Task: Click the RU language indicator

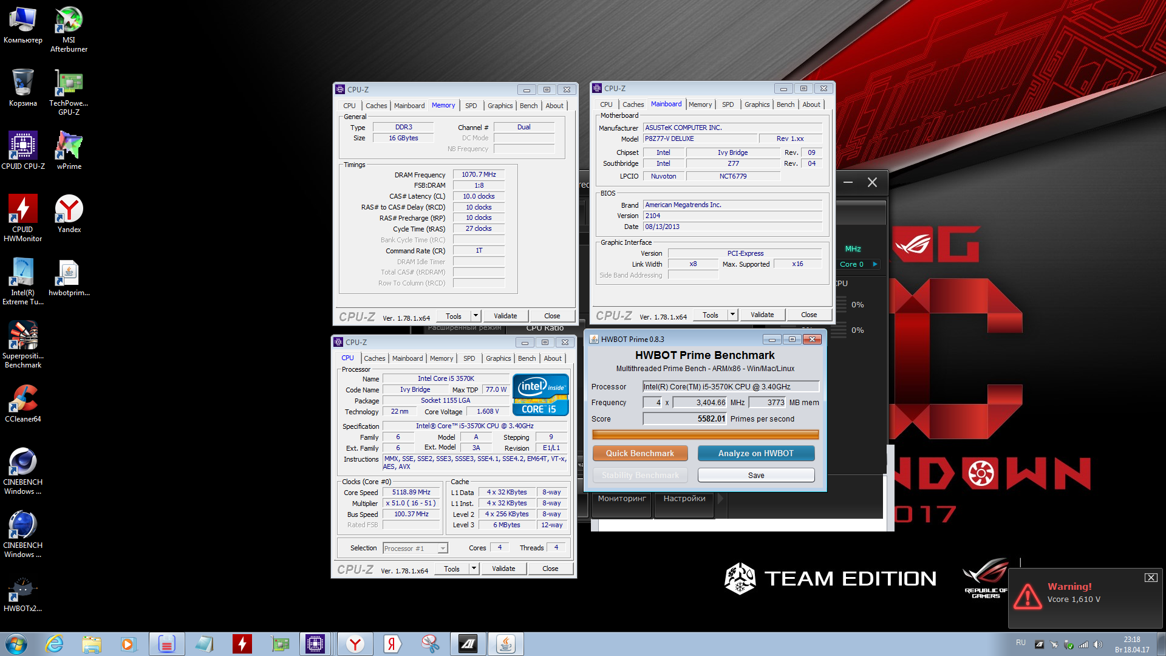Action: [x=1021, y=643]
